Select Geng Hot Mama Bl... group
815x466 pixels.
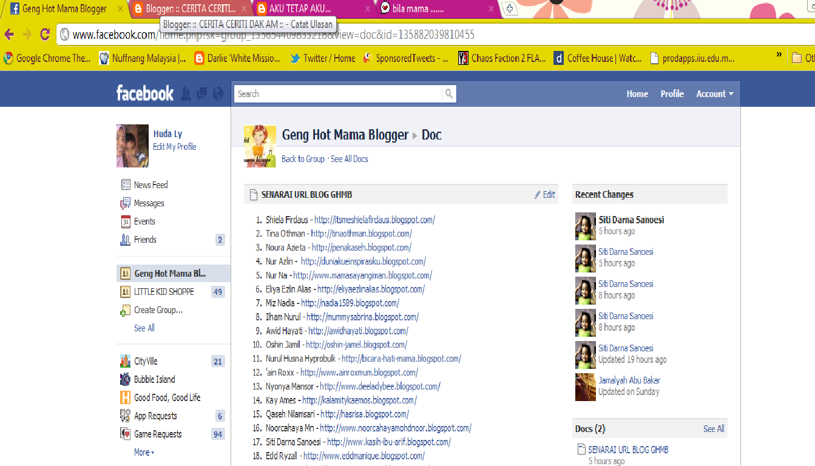[x=173, y=273]
